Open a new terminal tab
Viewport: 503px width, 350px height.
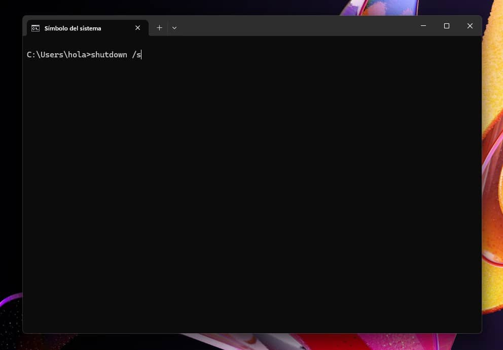[x=159, y=28]
